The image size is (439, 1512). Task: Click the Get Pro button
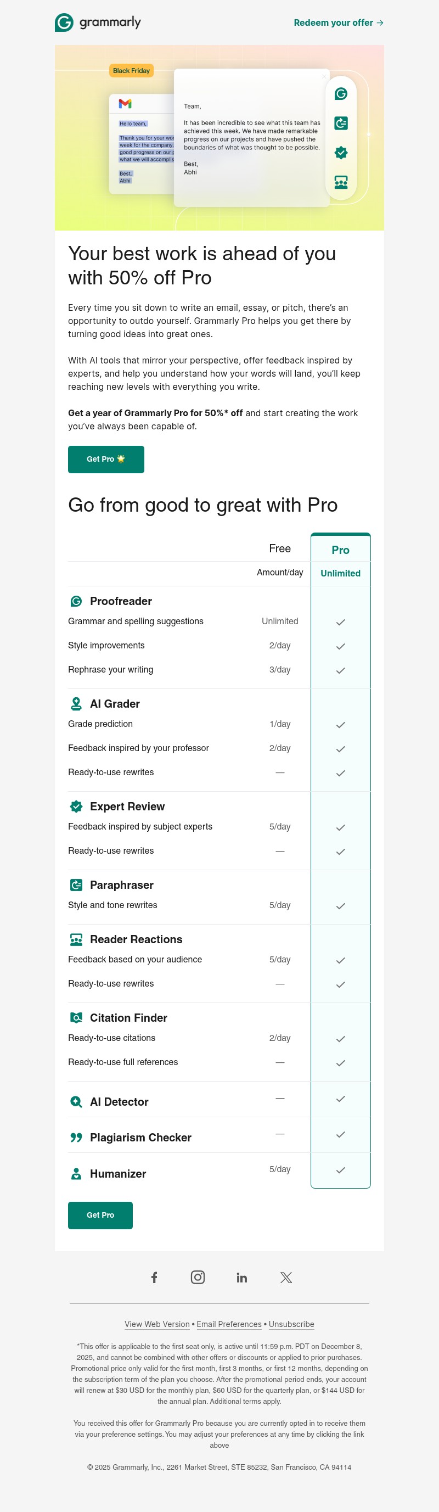[x=106, y=460]
